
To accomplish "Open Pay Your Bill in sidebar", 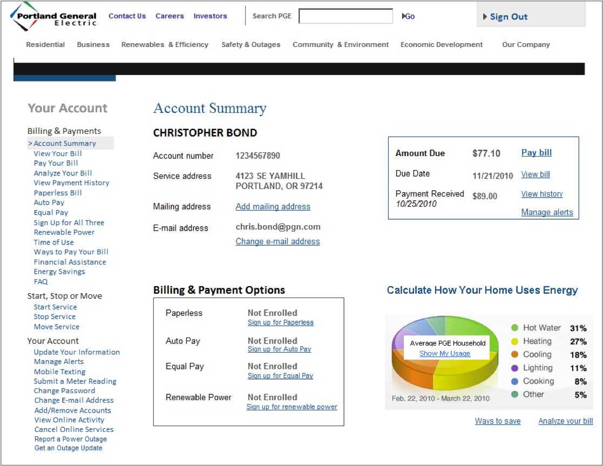I will 56,163.
